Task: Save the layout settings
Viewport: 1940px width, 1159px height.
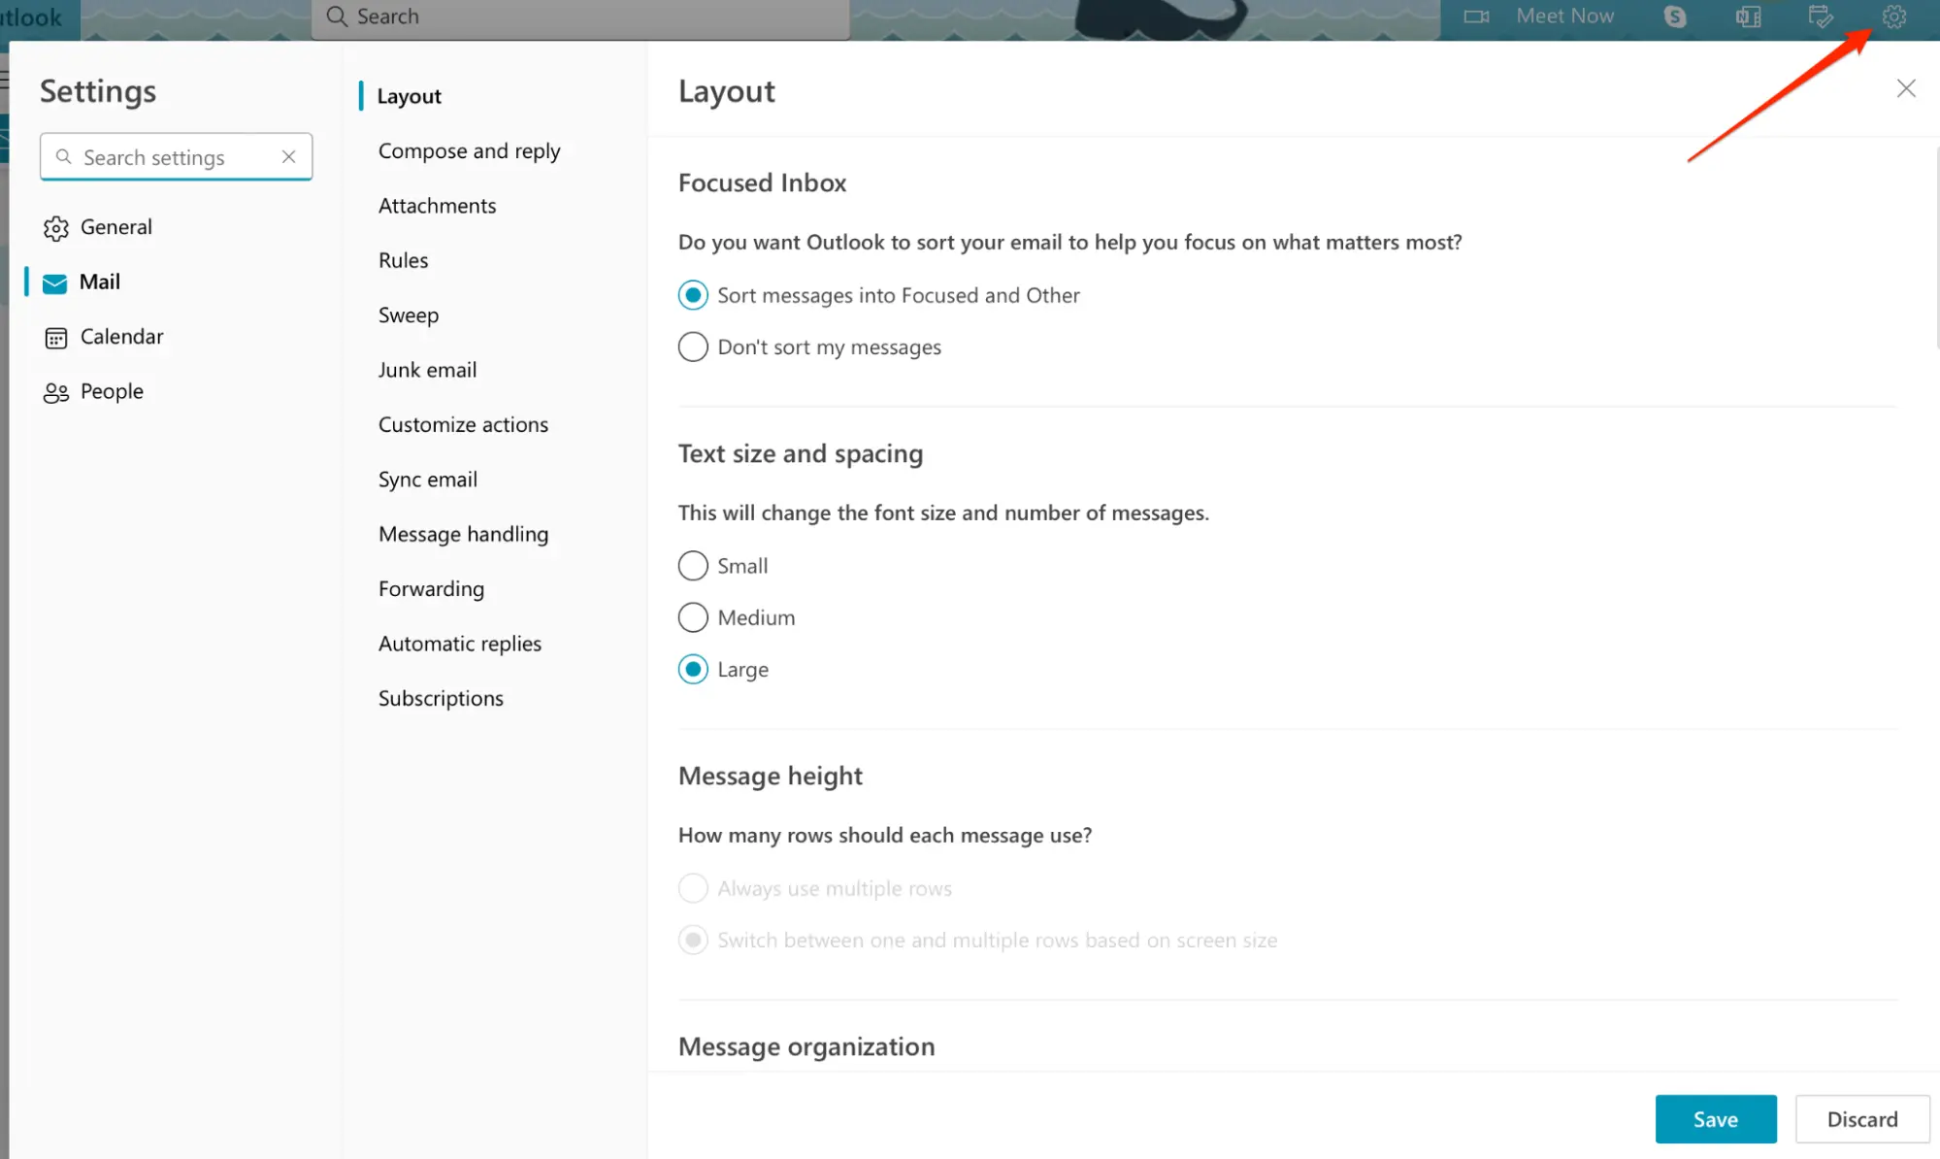Action: 1715,1118
